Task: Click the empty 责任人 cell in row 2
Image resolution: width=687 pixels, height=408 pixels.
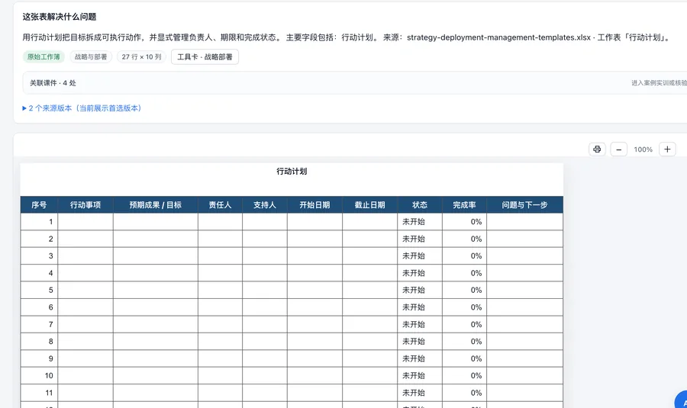Action: click(220, 239)
